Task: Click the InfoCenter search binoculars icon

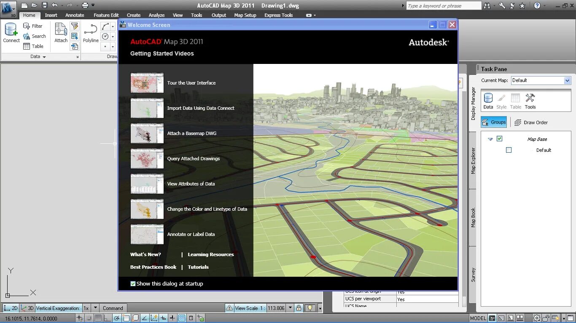Action: pyautogui.click(x=487, y=5)
